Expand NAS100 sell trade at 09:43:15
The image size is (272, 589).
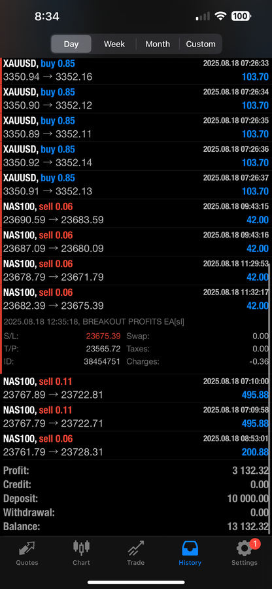coord(136,213)
